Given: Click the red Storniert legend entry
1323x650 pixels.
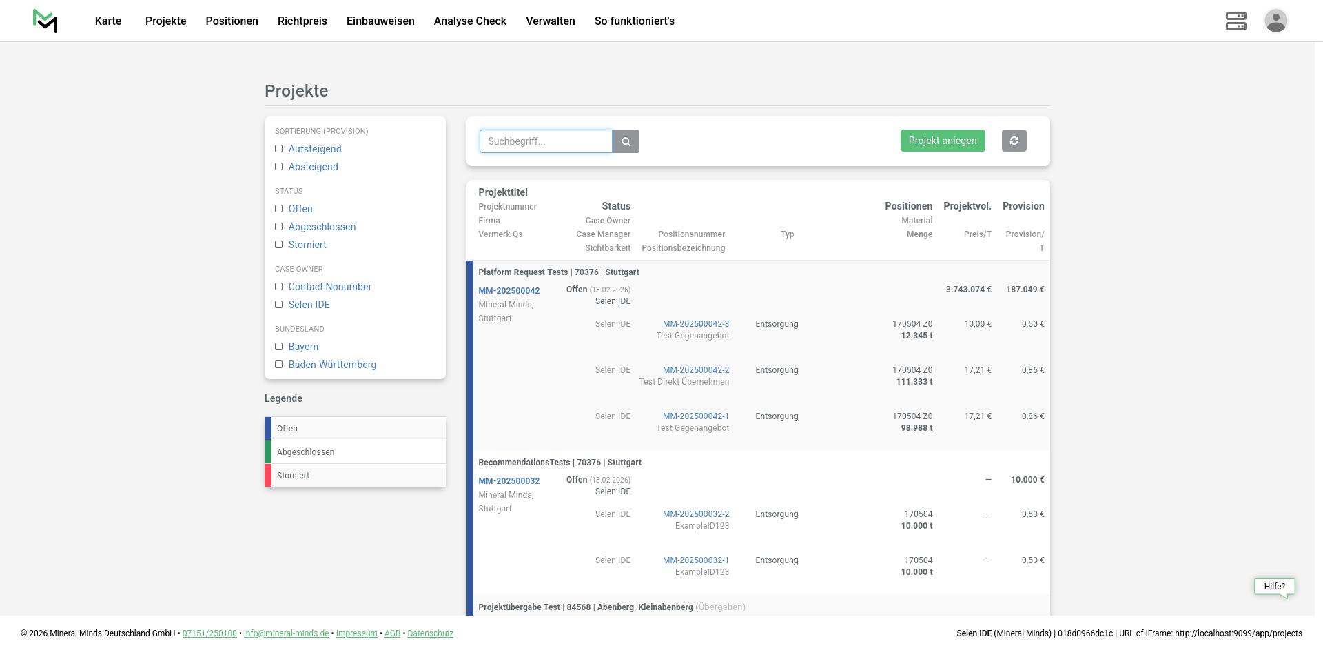Looking at the screenshot, I should [356, 476].
